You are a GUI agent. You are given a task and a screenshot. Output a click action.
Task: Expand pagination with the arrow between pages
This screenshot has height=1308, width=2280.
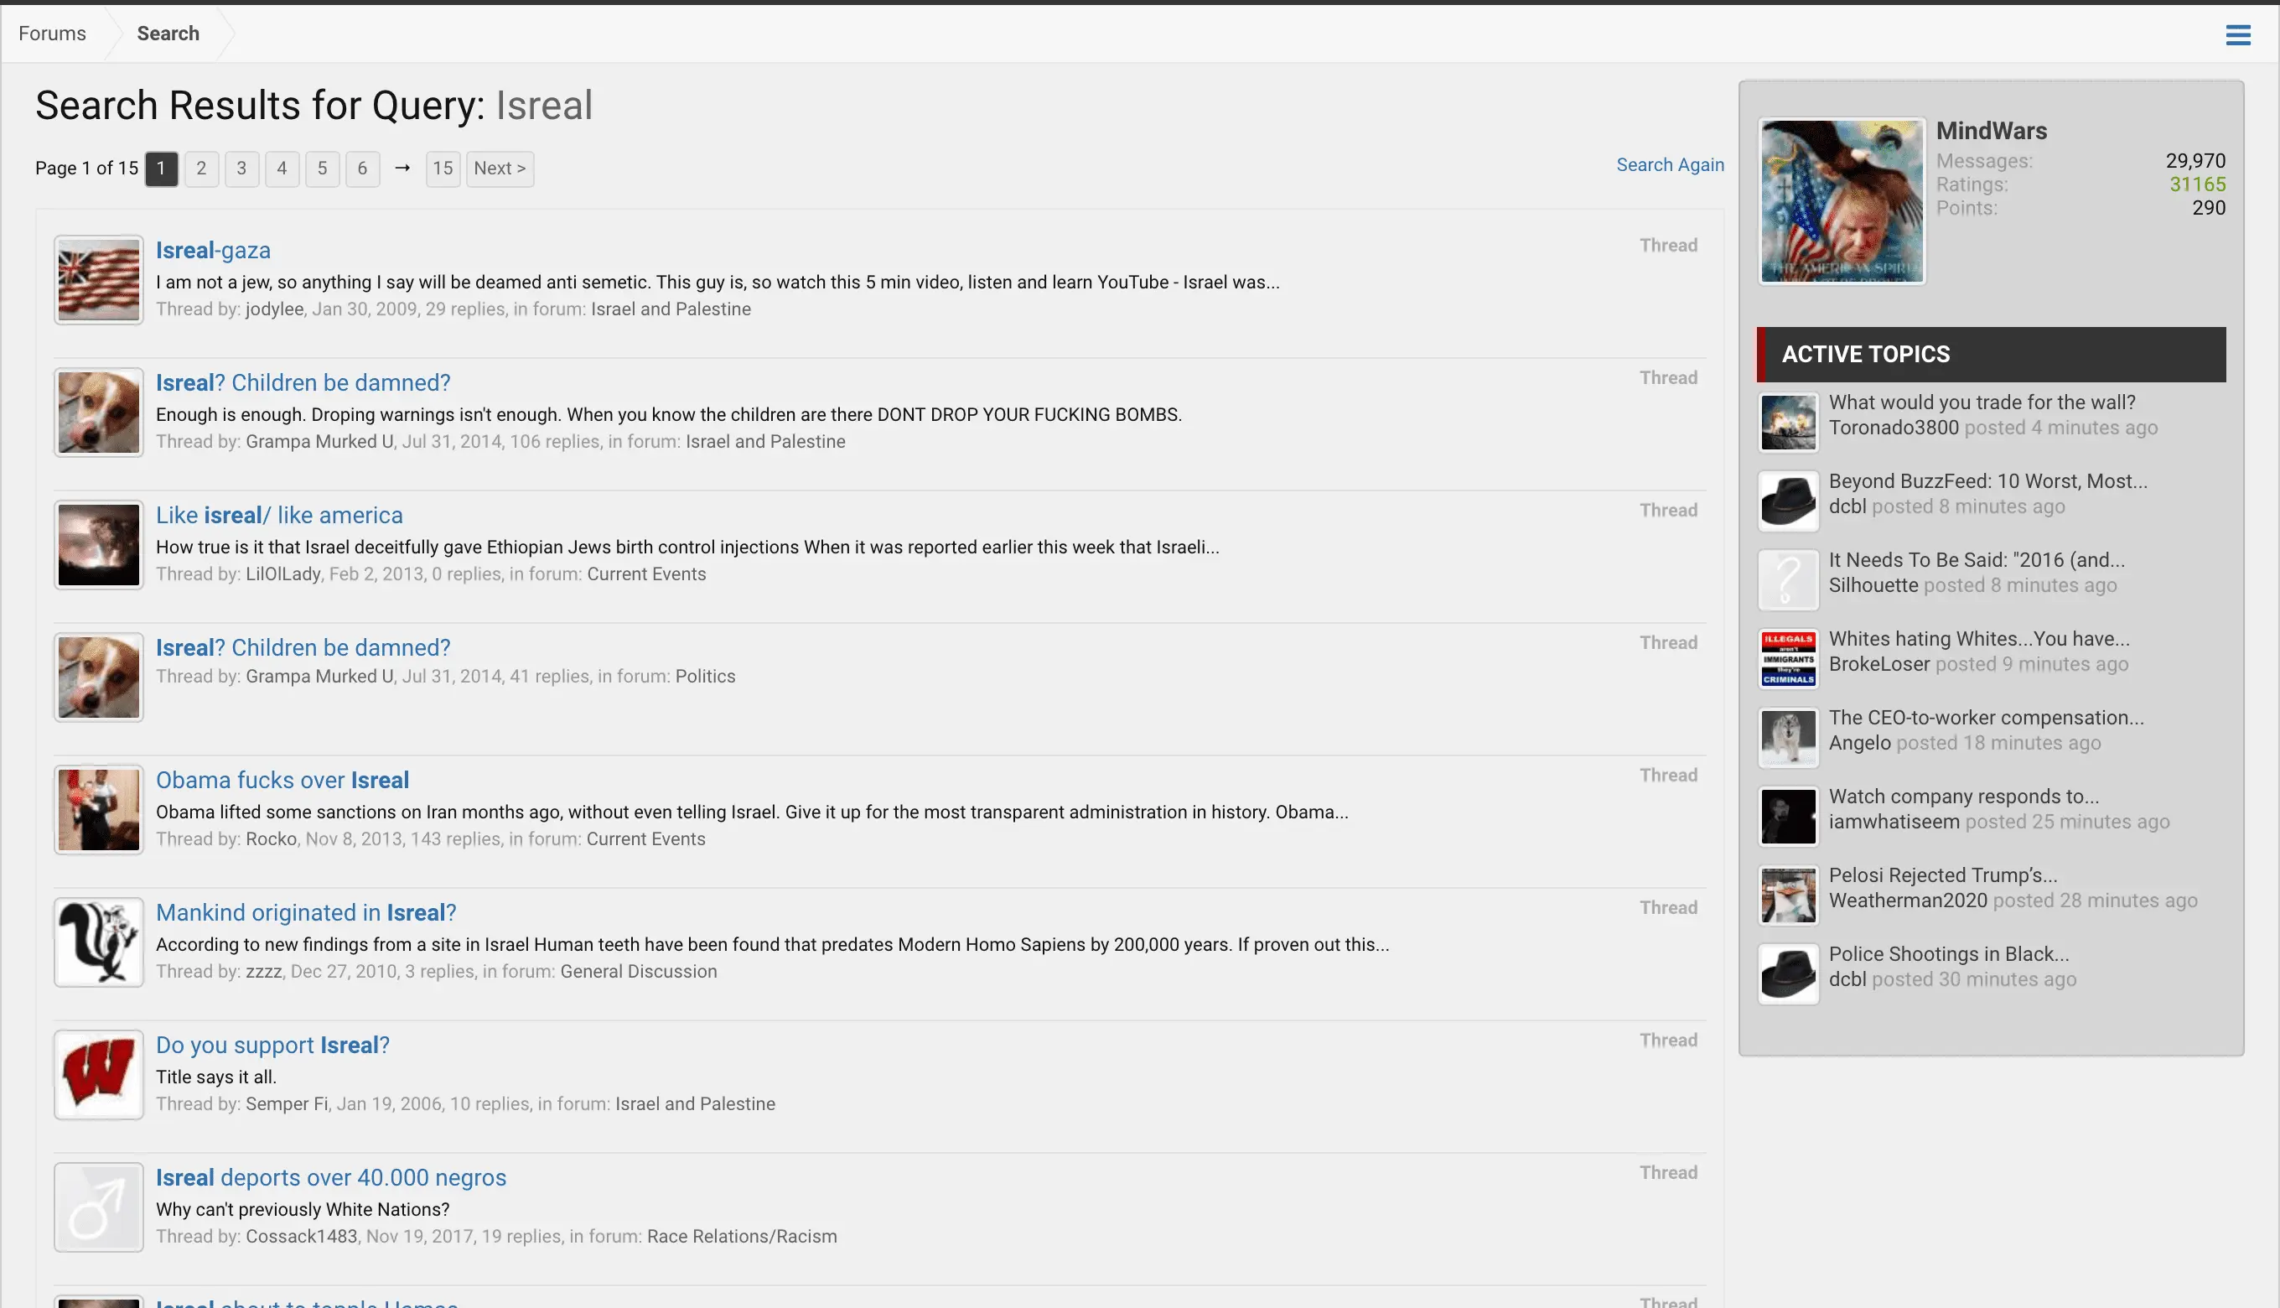[x=402, y=168]
